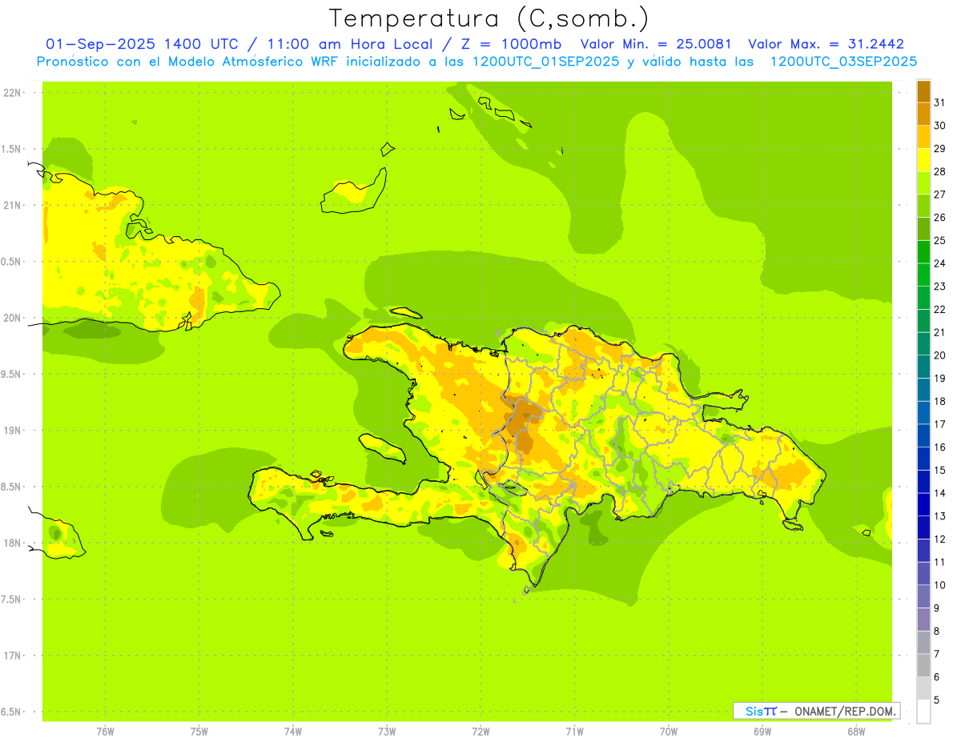Click the color scale value '5'
Screen dimensions: 961x742
tap(937, 700)
